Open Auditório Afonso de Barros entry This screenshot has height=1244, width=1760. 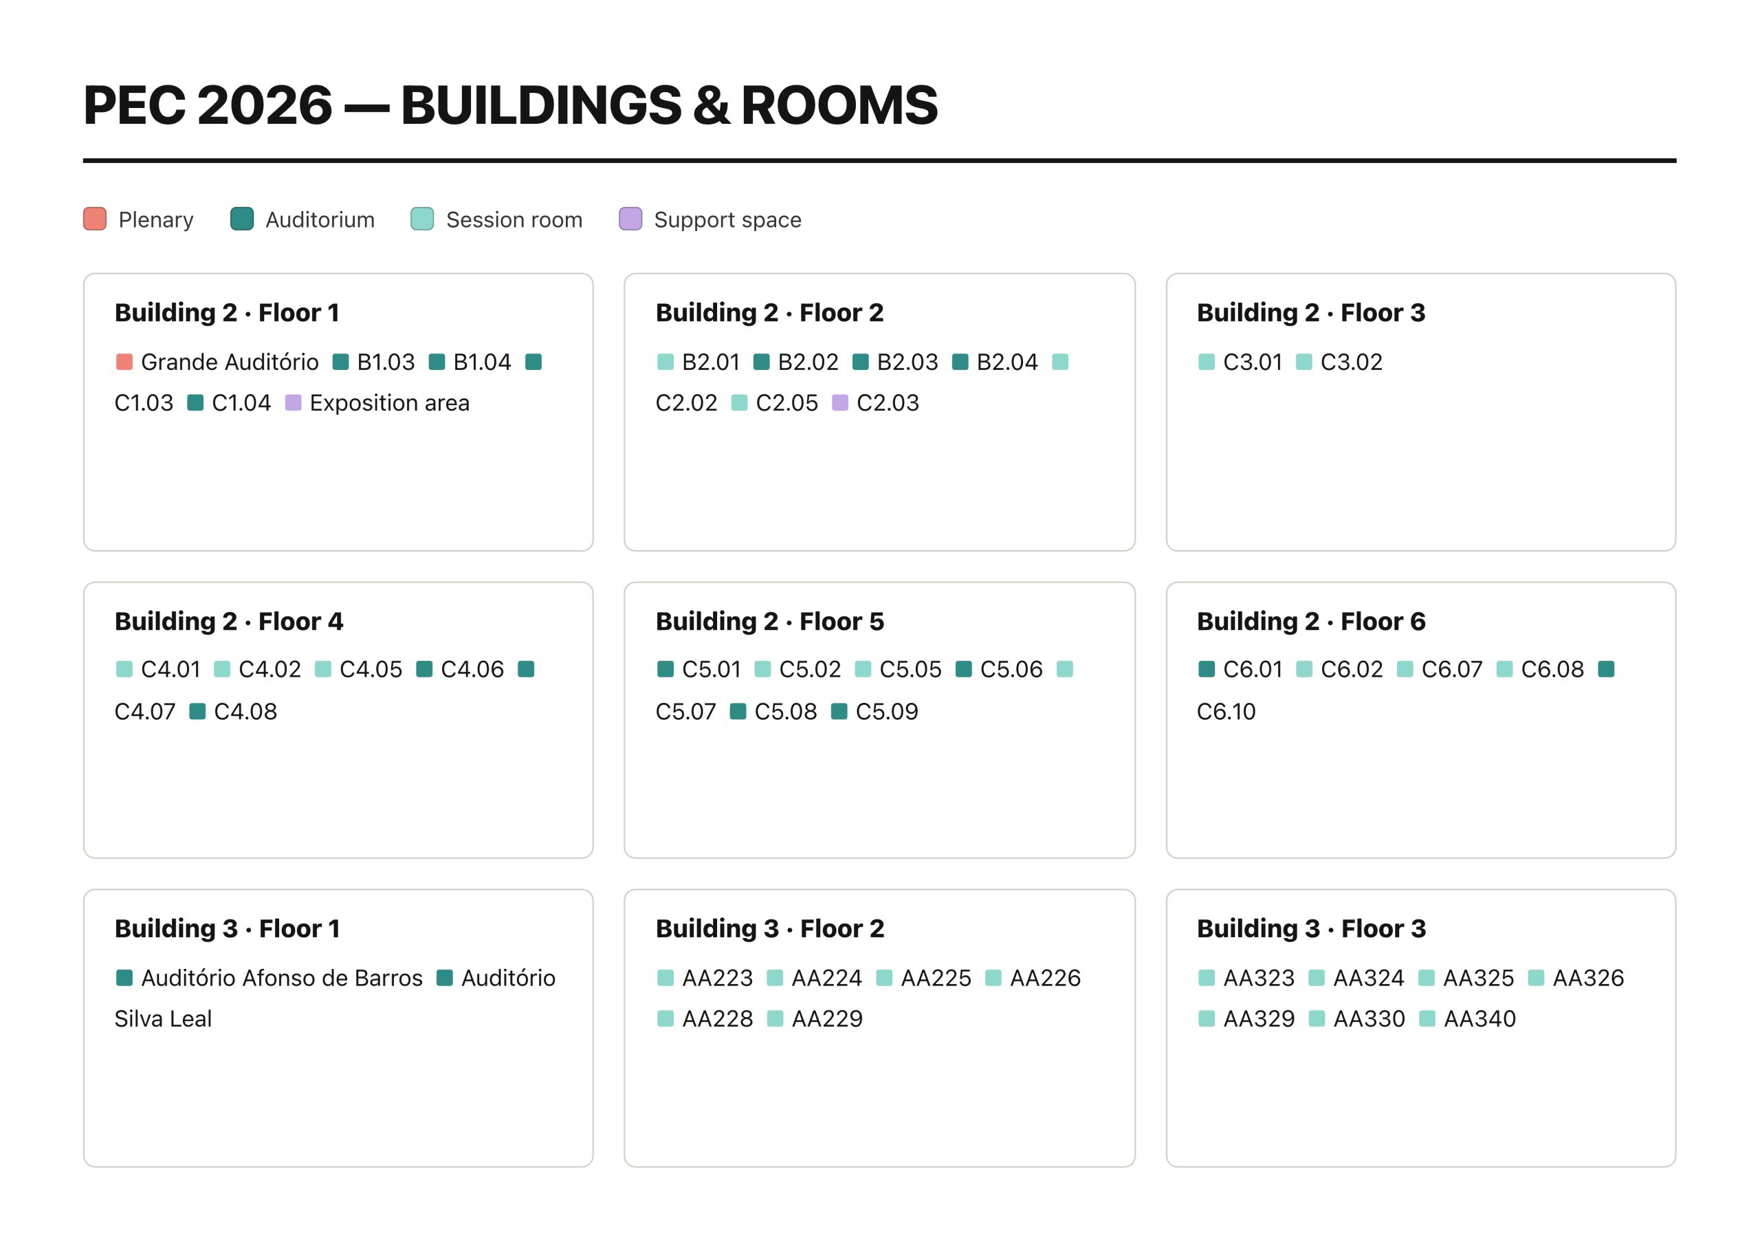click(269, 978)
